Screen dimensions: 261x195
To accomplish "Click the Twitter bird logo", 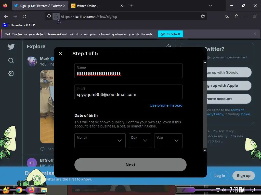I will (11, 47).
